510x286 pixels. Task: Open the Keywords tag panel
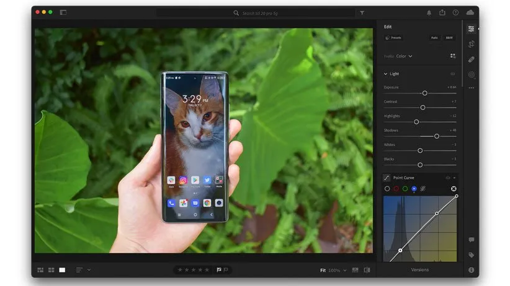click(x=472, y=254)
